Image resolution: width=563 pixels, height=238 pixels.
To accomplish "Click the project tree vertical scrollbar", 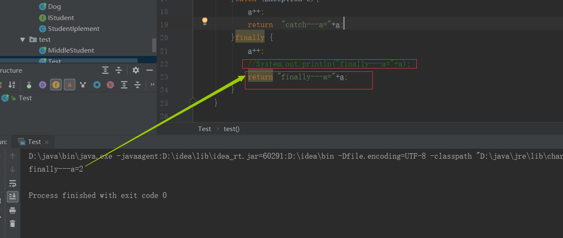I will coord(154,45).
